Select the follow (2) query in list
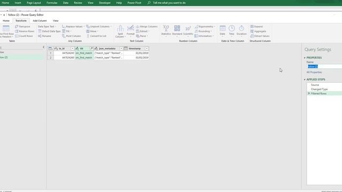 [x=22, y=57]
